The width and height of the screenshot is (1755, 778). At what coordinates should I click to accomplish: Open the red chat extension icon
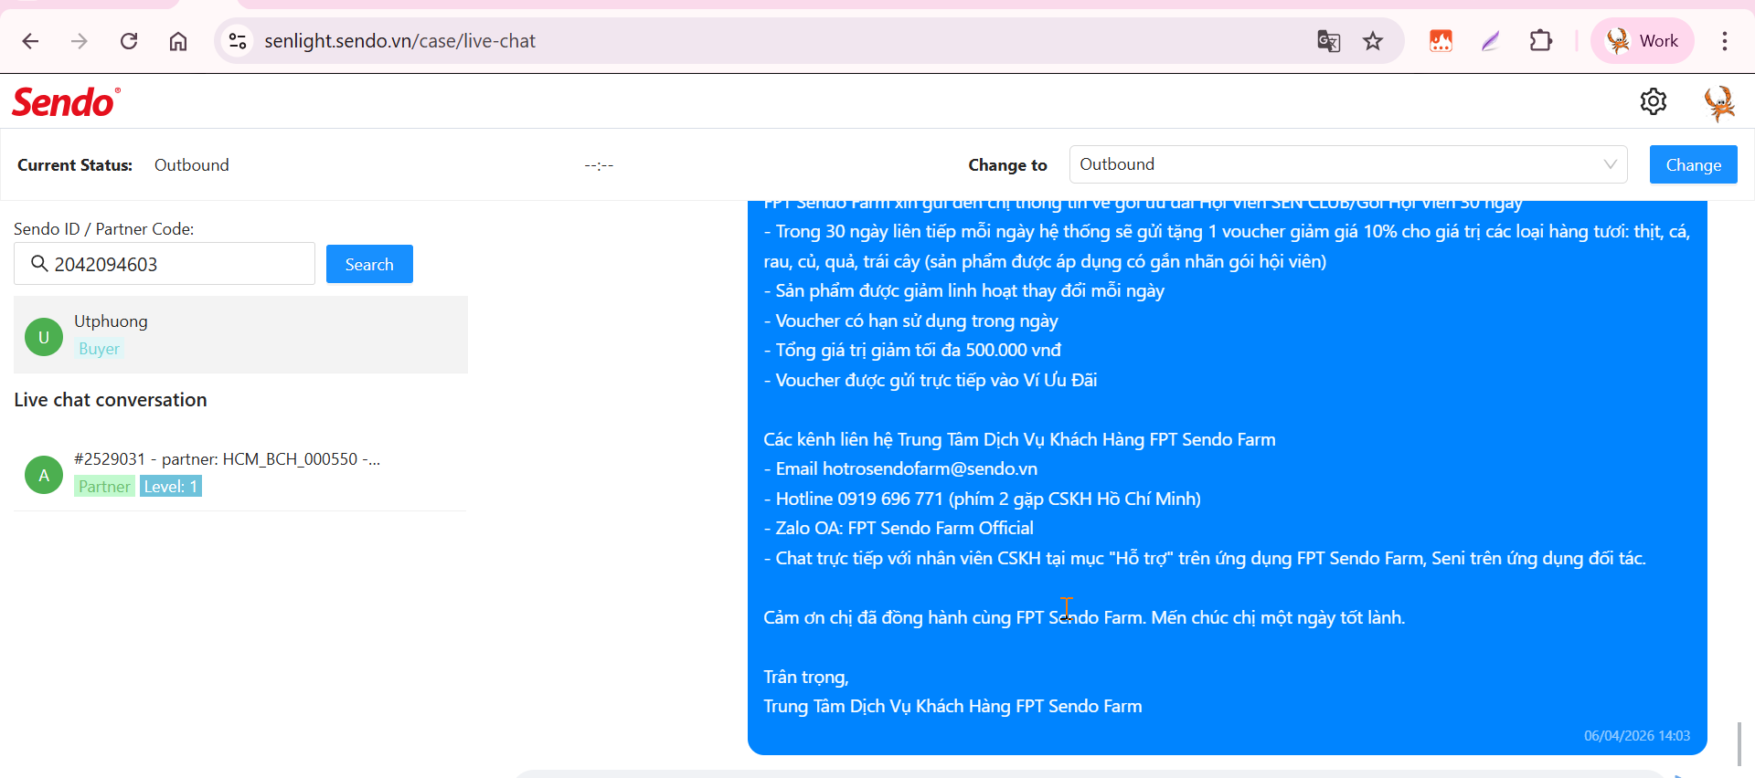point(1441,41)
